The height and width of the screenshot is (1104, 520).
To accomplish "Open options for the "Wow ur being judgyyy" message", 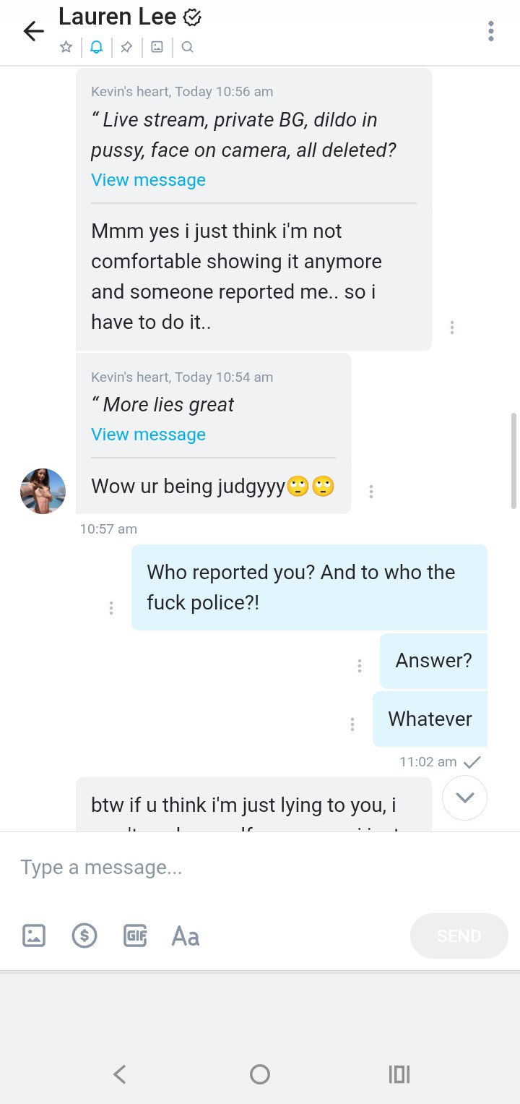I will click(371, 492).
